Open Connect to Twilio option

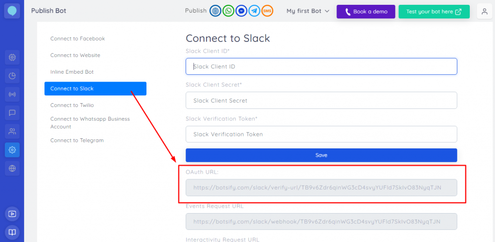click(72, 105)
